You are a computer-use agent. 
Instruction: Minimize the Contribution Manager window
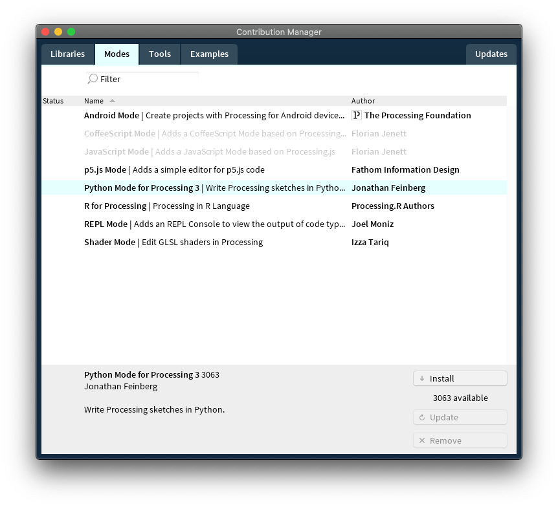click(58, 32)
